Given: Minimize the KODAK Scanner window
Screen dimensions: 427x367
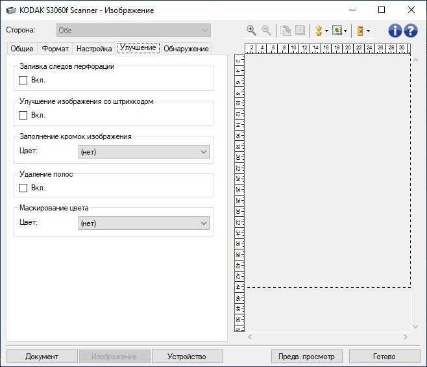Looking at the screenshot, I should click(x=352, y=10).
